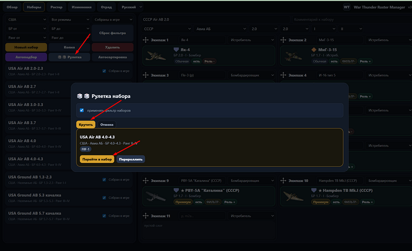Toggle the применять фильтр наборов checkbox
Image resolution: width=412 pixels, height=251 pixels.
82,110
